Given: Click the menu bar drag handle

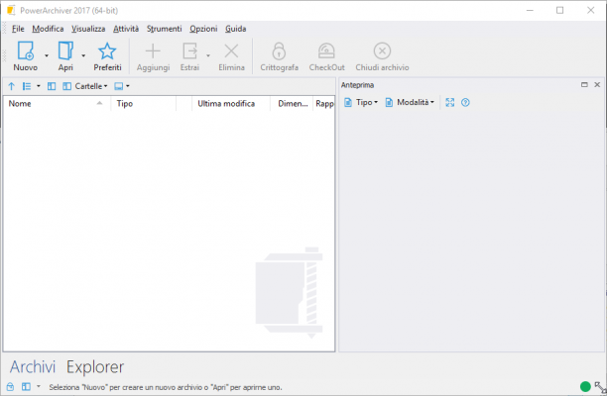Looking at the screenshot, I should tap(5, 29).
